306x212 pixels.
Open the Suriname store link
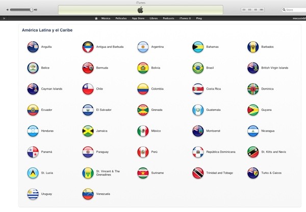157,173
